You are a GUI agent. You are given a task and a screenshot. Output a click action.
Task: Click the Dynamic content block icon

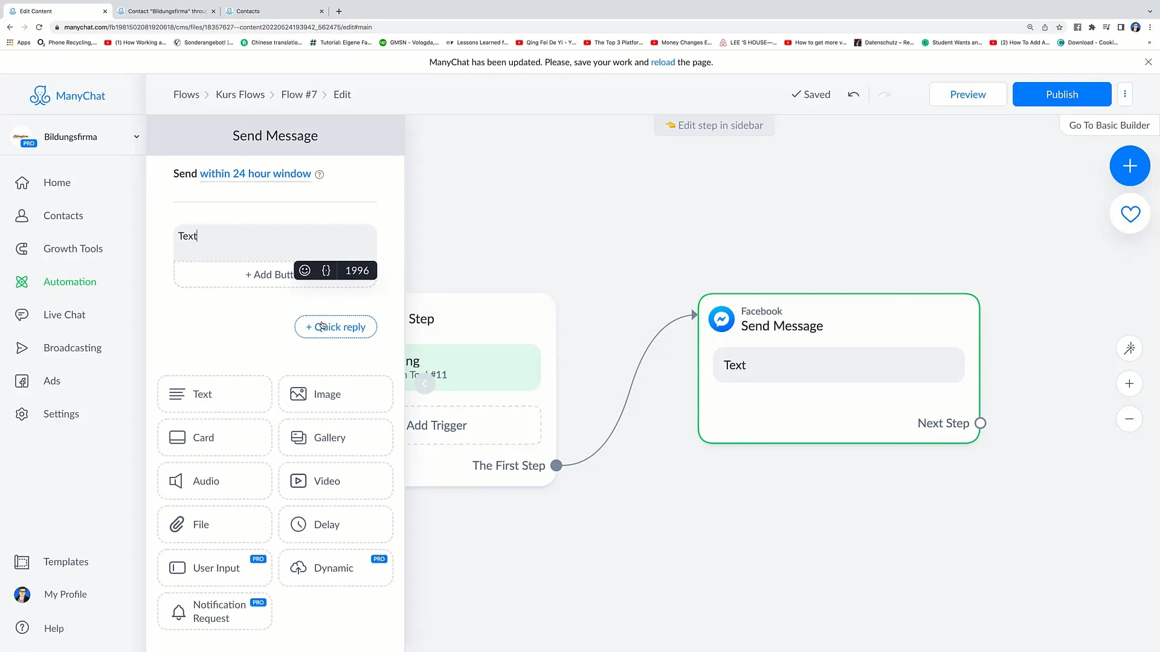click(x=299, y=567)
